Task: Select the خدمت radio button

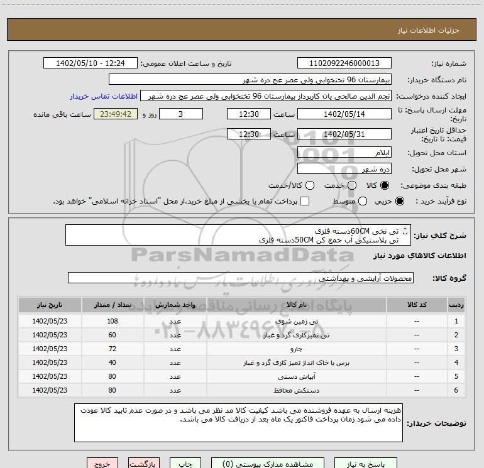Action: (x=352, y=185)
